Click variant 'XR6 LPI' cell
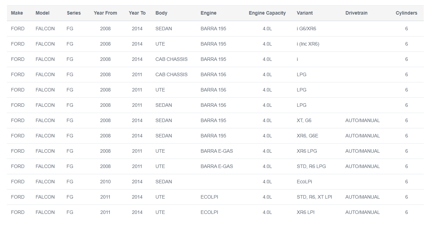 306,212
